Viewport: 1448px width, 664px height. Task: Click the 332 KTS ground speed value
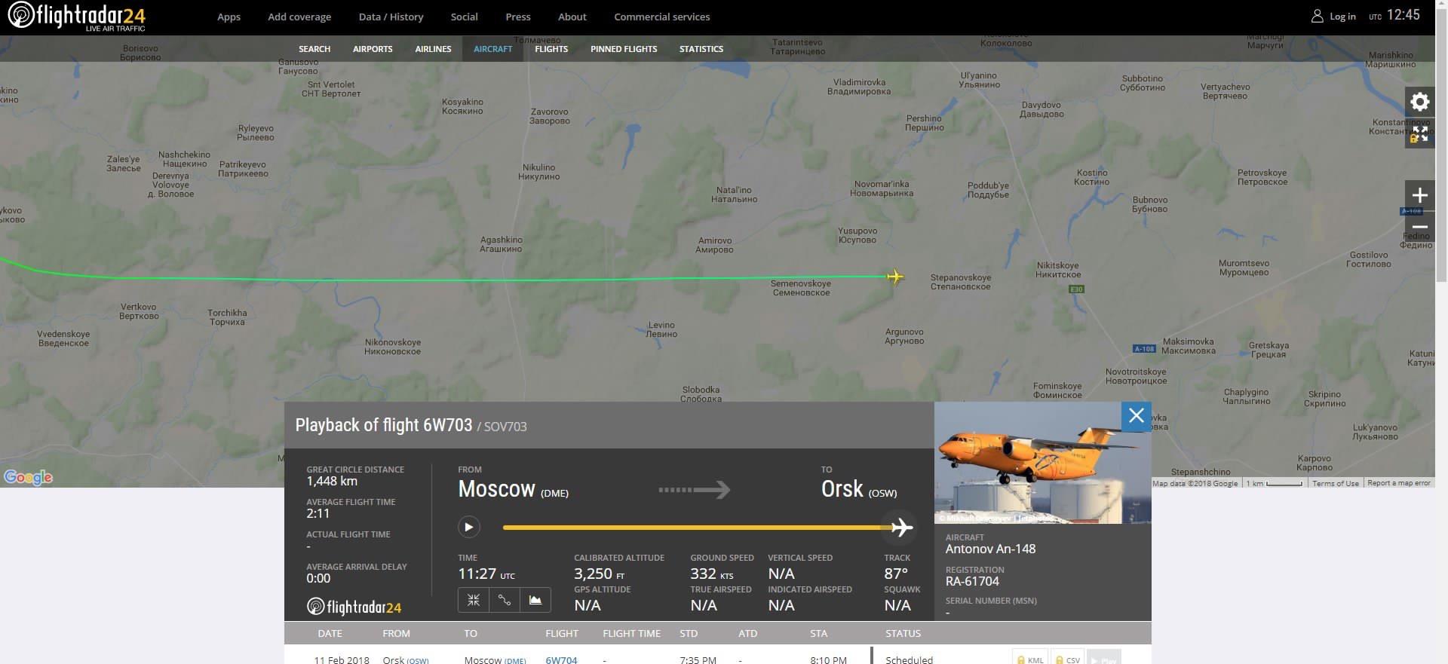tap(712, 574)
